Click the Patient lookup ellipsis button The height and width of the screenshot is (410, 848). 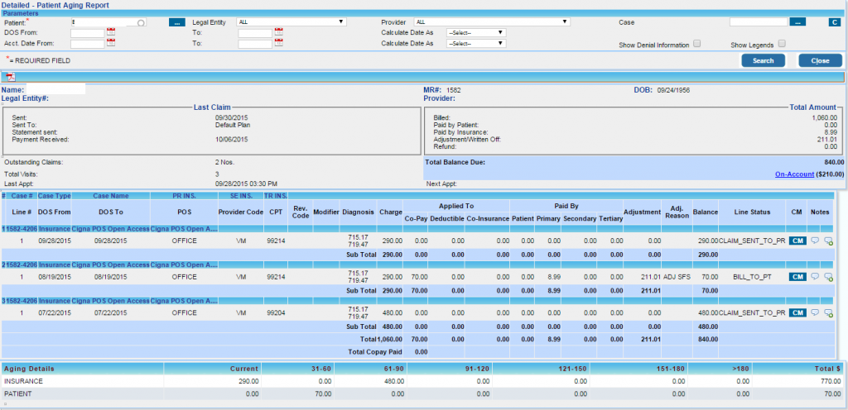click(x=177, y=22)
